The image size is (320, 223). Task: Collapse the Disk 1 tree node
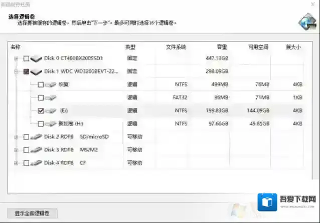click(16, 71)
